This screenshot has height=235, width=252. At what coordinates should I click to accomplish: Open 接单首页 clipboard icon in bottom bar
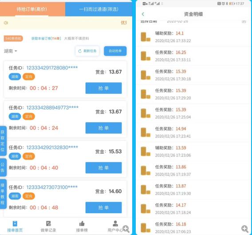pos(15,223)
